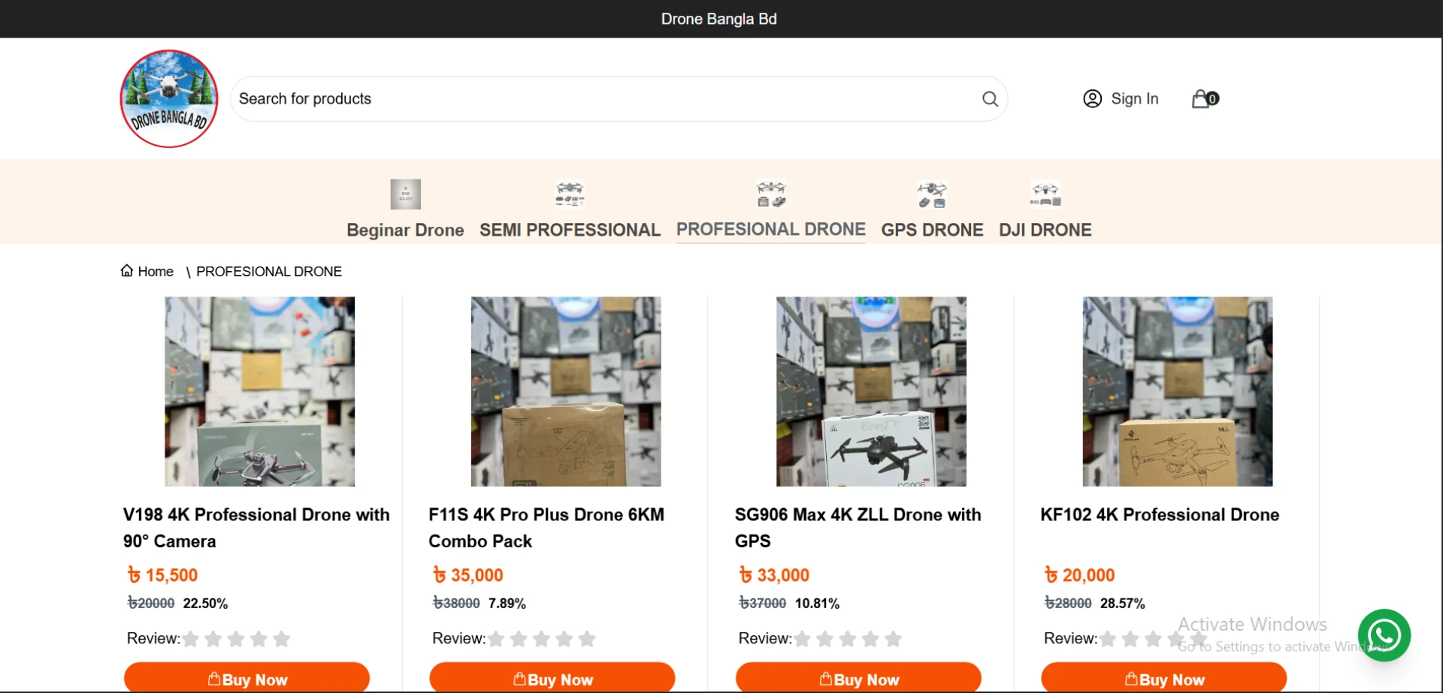Image resolution: width=1443 pixels, height=693 pixels.
Task: Open the shopping bag cart icon
Action: (1205, 98)
